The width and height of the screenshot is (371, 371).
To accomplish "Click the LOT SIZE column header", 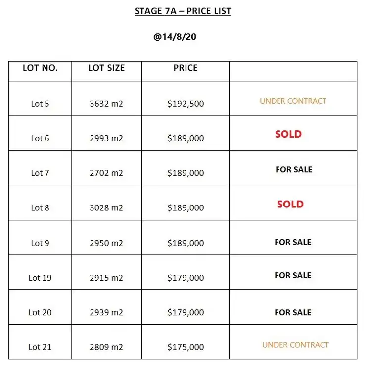I will point(106,68).
